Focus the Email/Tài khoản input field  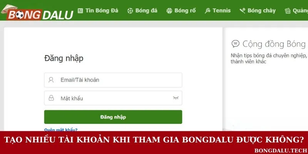pos(113,80)
